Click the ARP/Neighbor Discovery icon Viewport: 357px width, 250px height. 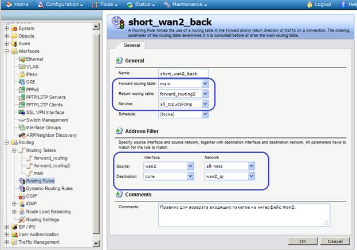click(x=22, y=135)
